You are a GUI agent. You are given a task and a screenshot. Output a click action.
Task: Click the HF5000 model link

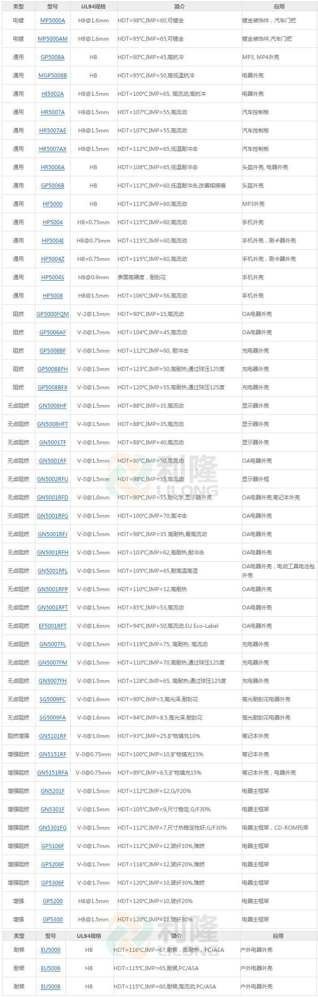[52, 204]
